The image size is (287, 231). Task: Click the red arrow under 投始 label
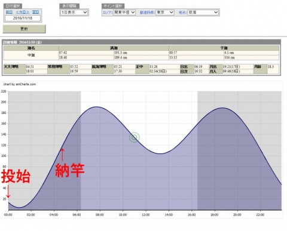click(x=8, y=192)
